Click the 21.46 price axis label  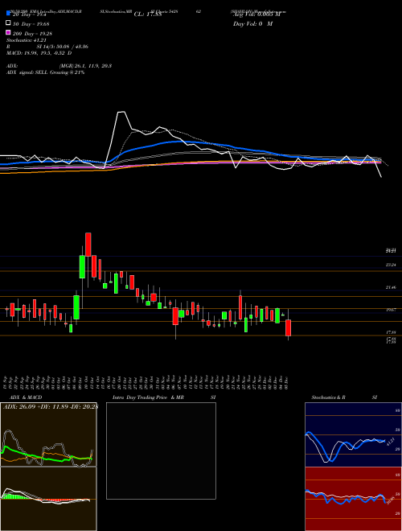[391, 287]
